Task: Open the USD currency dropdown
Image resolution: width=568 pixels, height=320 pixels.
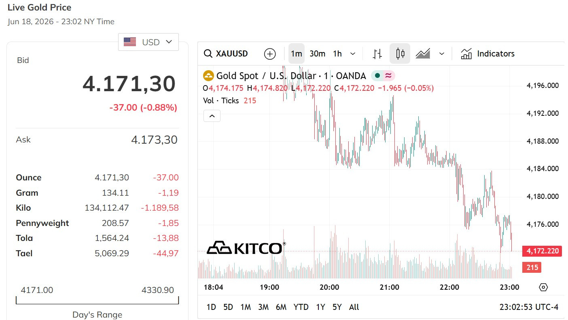Action: click(148, 42)
